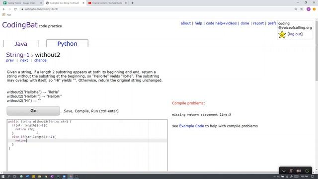Reload the CodingBat page
Screen dimensions: 318x179
coord(15,9)
